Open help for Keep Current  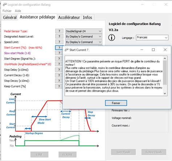click(59, 86)
